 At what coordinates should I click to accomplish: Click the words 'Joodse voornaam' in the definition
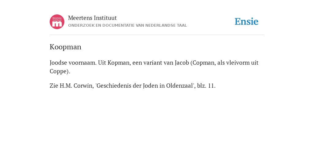pos(73,63)
